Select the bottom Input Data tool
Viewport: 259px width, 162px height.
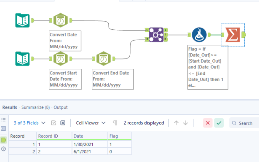23,59
